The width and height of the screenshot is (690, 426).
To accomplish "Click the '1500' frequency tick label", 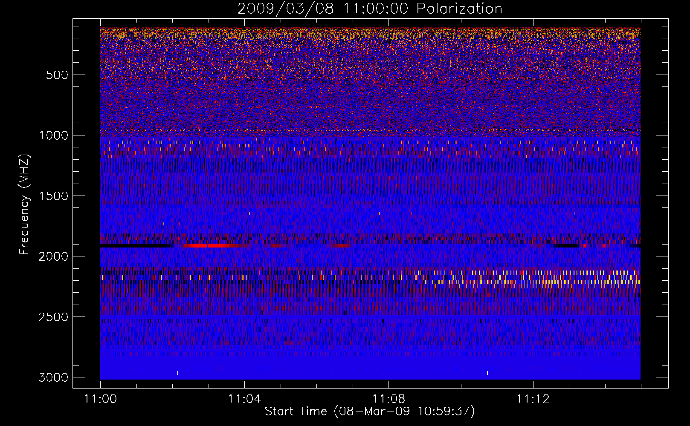I will click(x=53, y=196).
